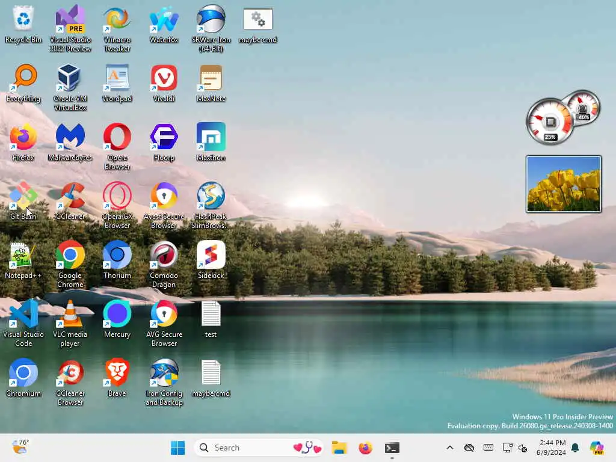The width and height of the screenshot is (616, 462).
Task: Open the display/network tray icon
Action: pyautogui.click(x=507, y=448)
